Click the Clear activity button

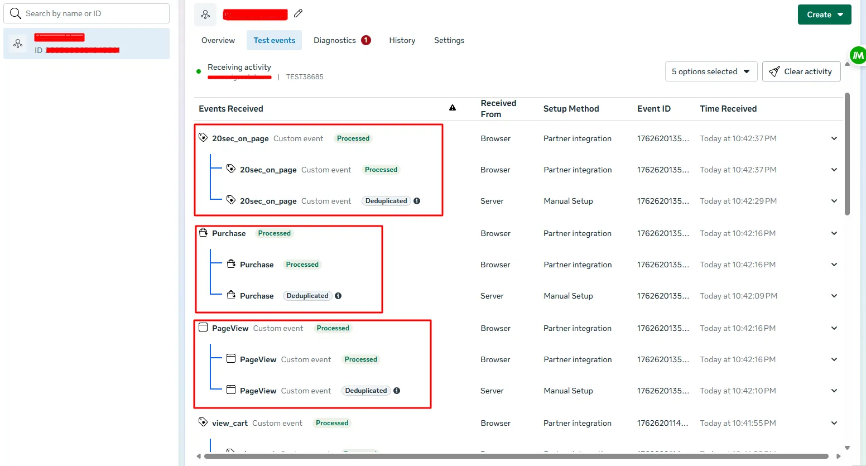tap(801, 71)
